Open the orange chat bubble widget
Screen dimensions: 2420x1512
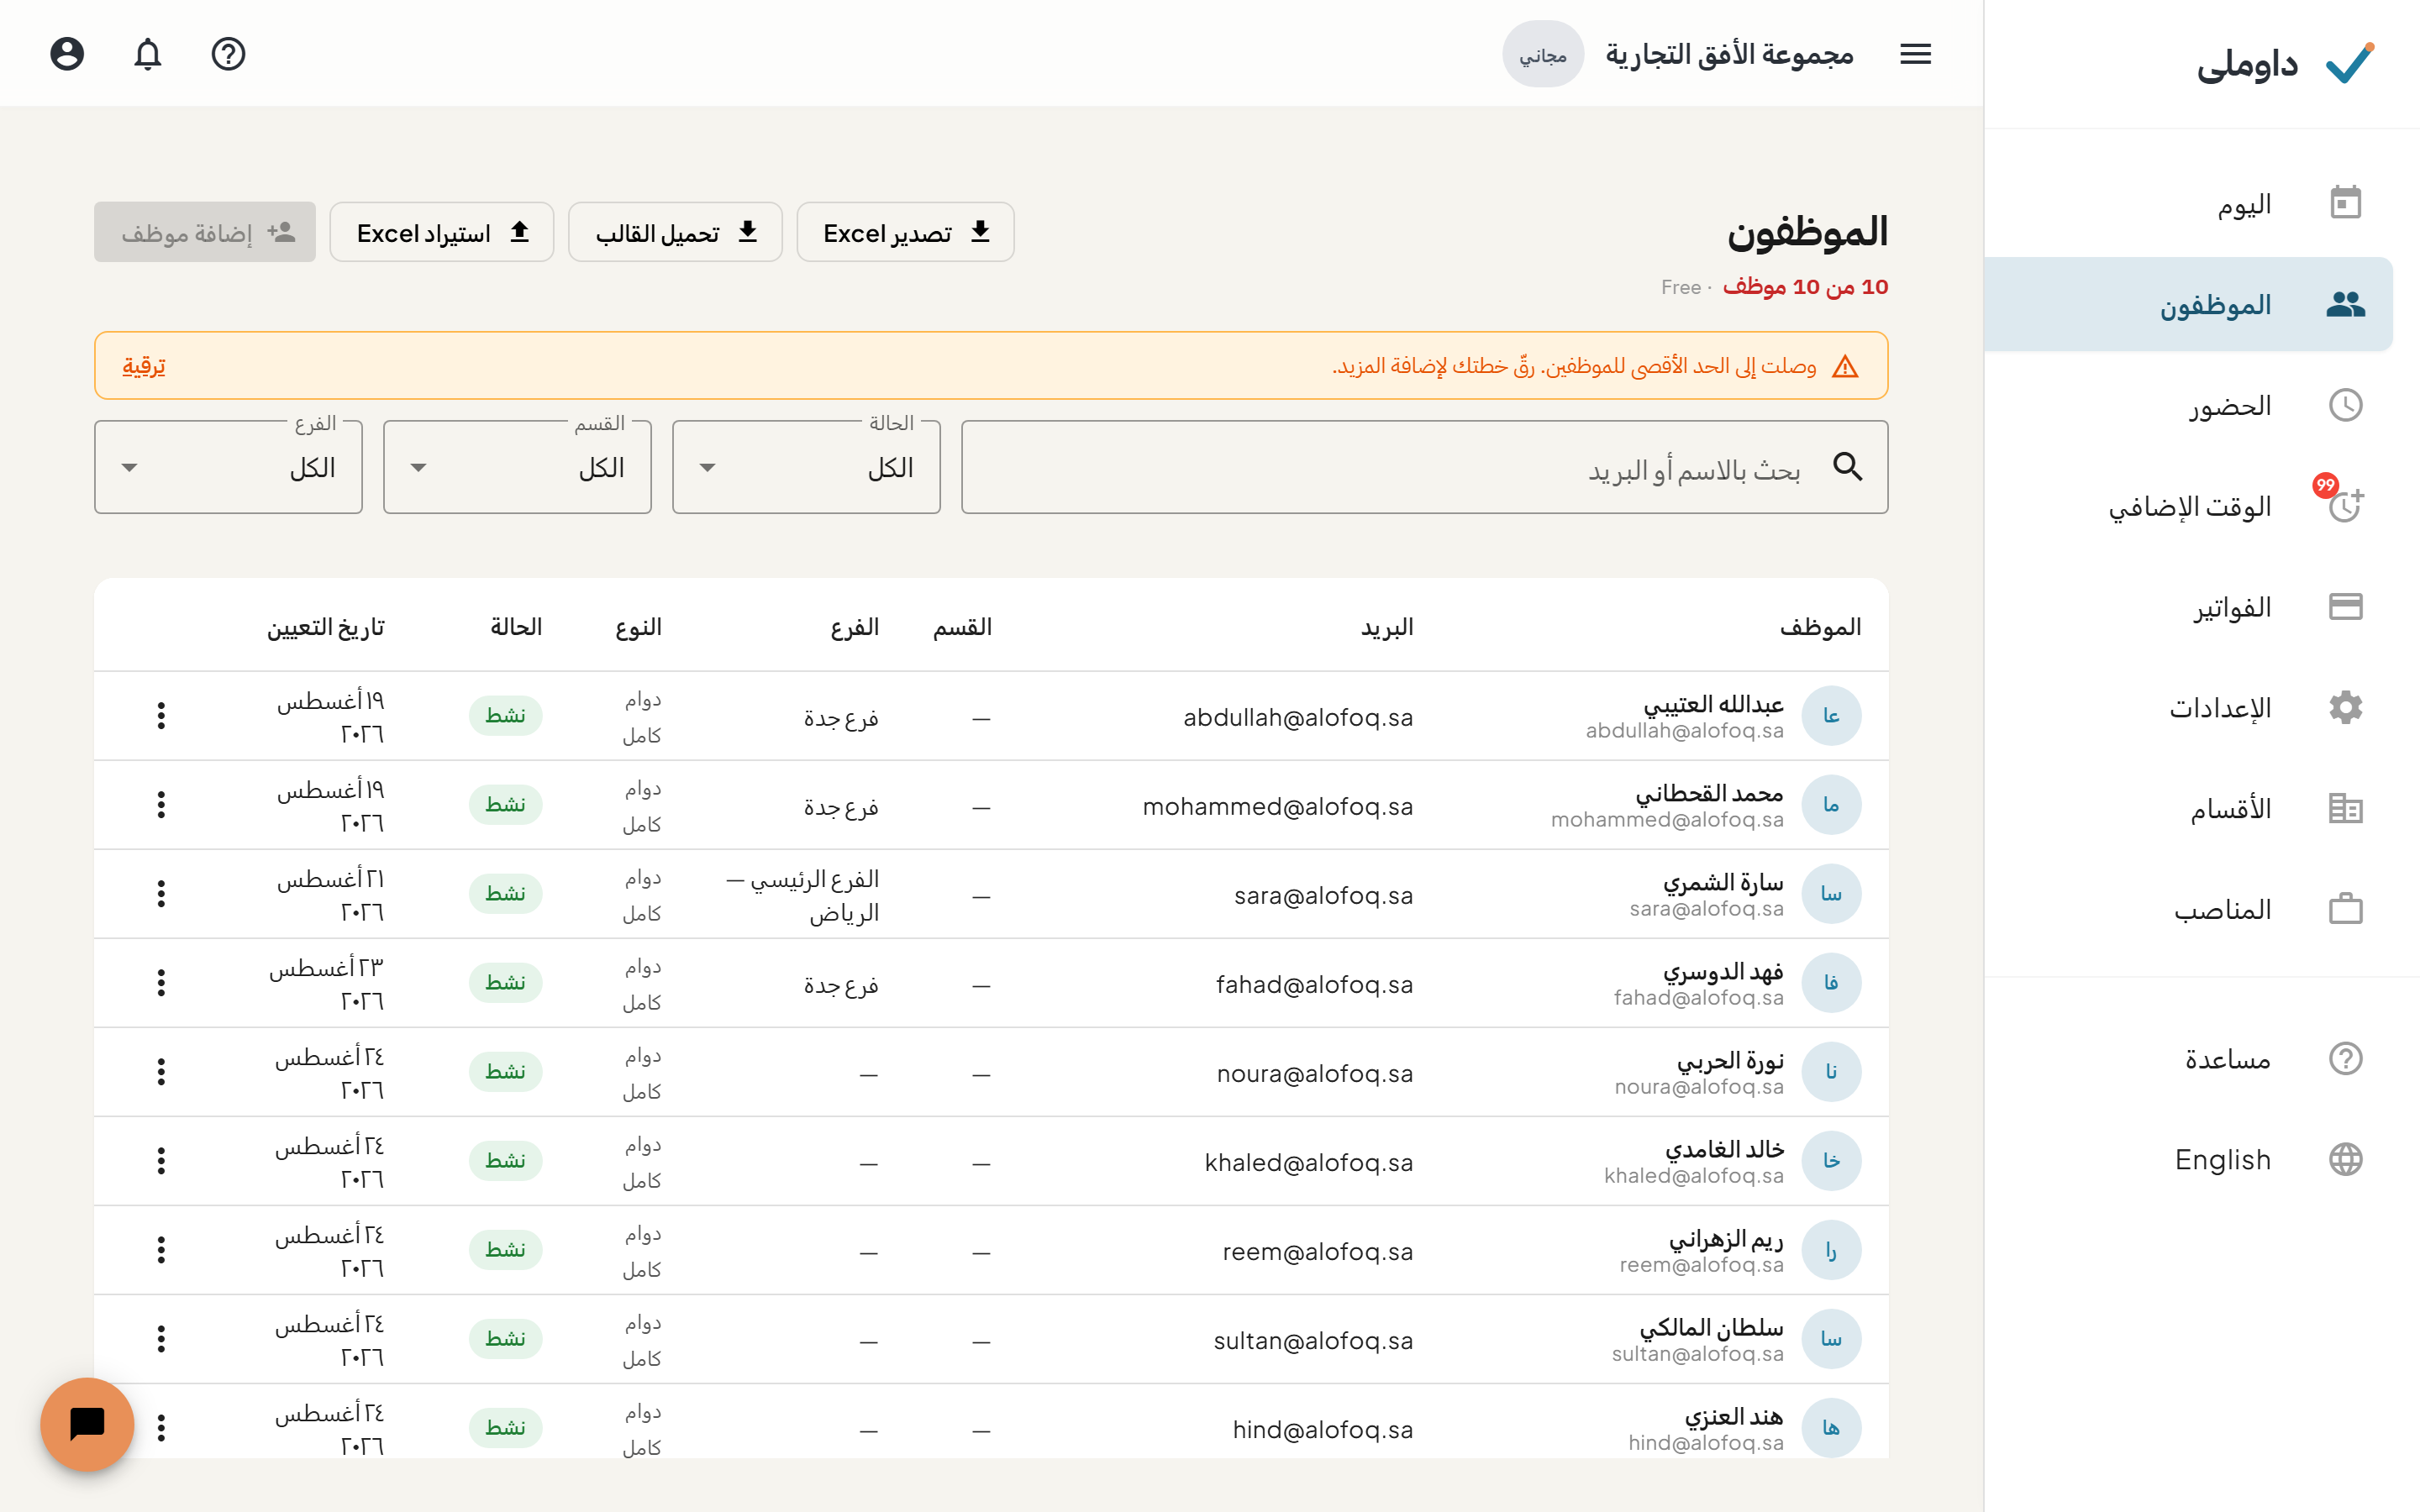tap(87, 1424)
